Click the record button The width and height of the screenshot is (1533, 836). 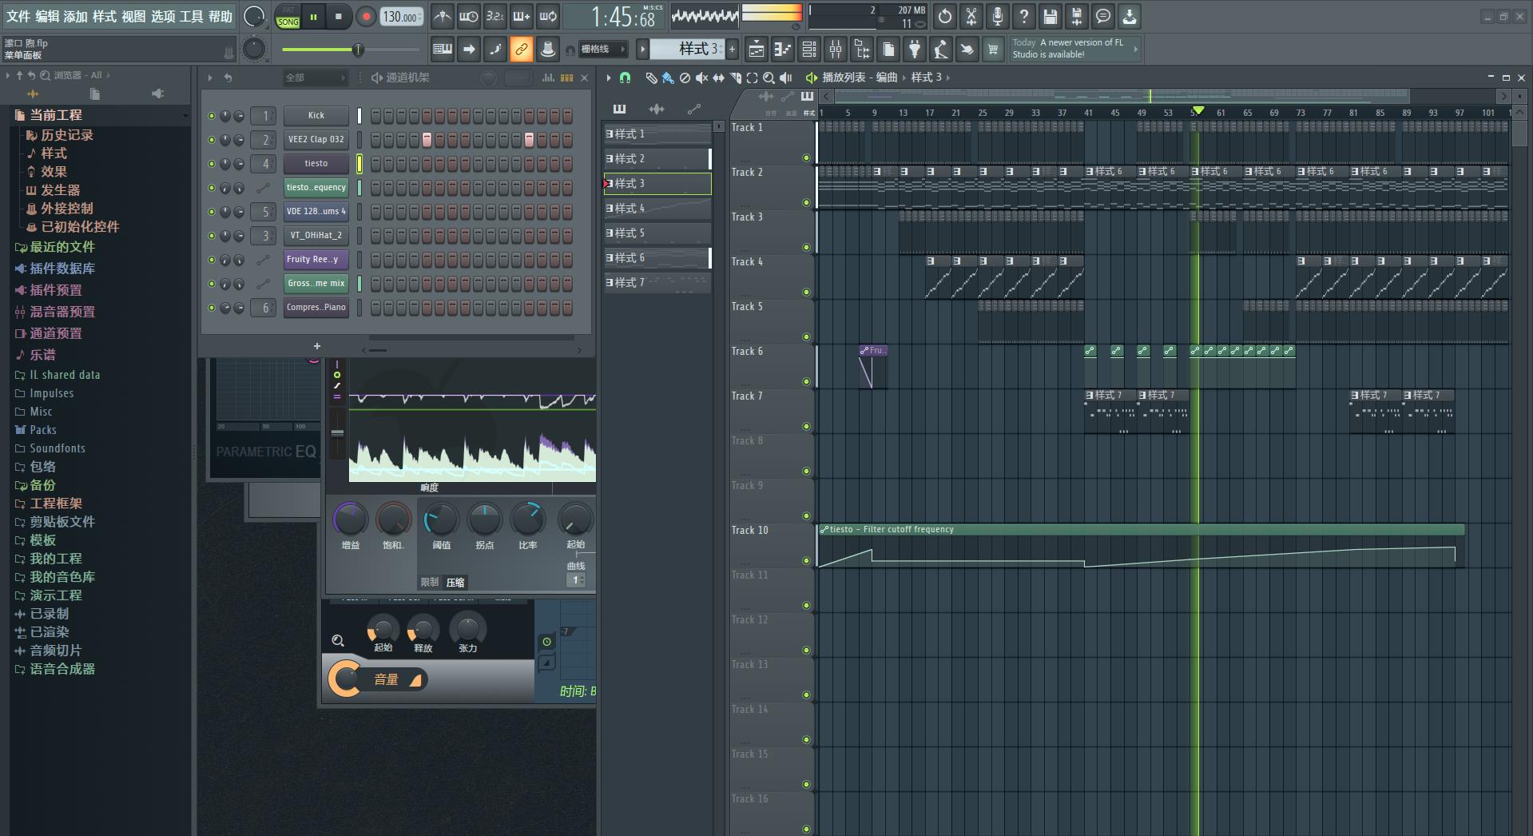pyautogui.click(x=366, y=16)
